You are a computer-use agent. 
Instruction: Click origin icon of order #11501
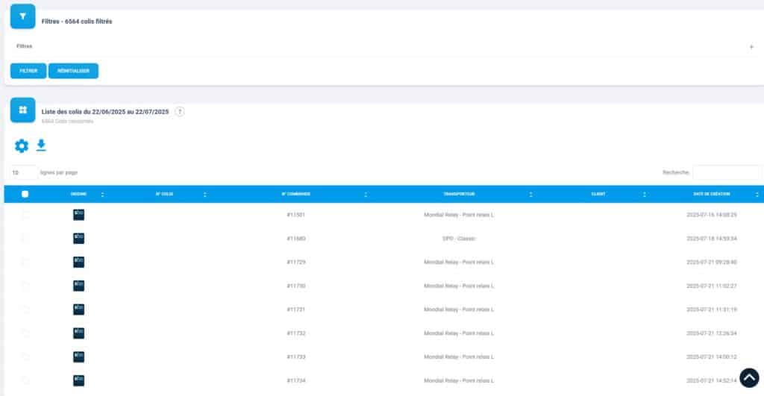point(78,215)
